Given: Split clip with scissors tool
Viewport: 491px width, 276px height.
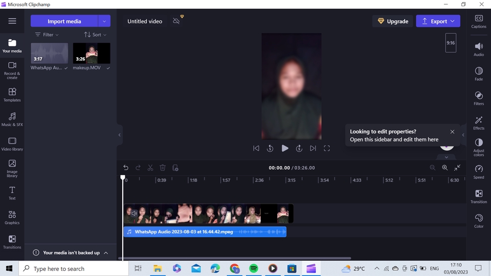Looking at the screenshot, I should point(150,168).
